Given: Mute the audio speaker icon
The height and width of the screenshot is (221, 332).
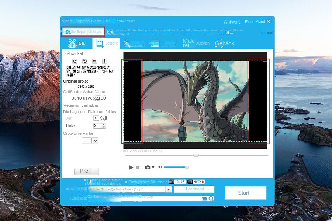Looking at the screenshot, I should point(160,167).
